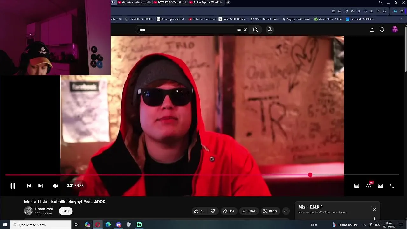Clear the search query text

(245, 30)
